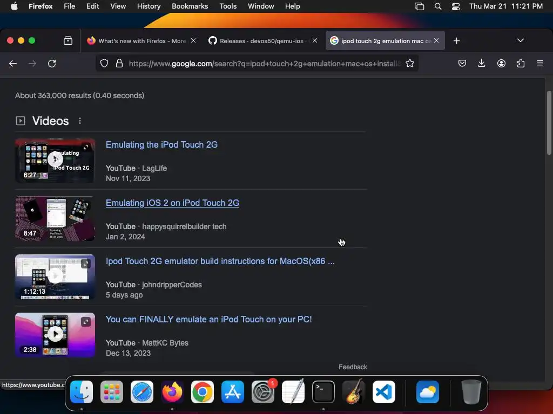Open Finder from the dock

click(82, 392)
